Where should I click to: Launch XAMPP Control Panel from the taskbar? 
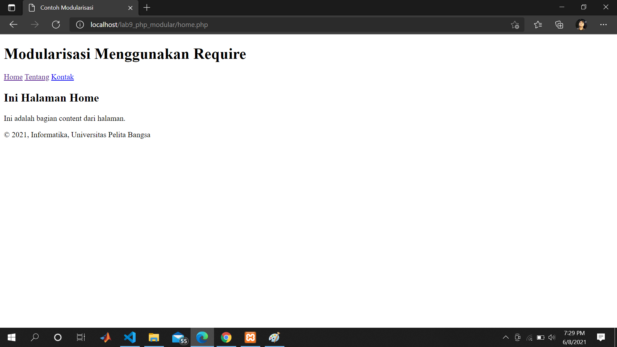[x=250, y=337]
